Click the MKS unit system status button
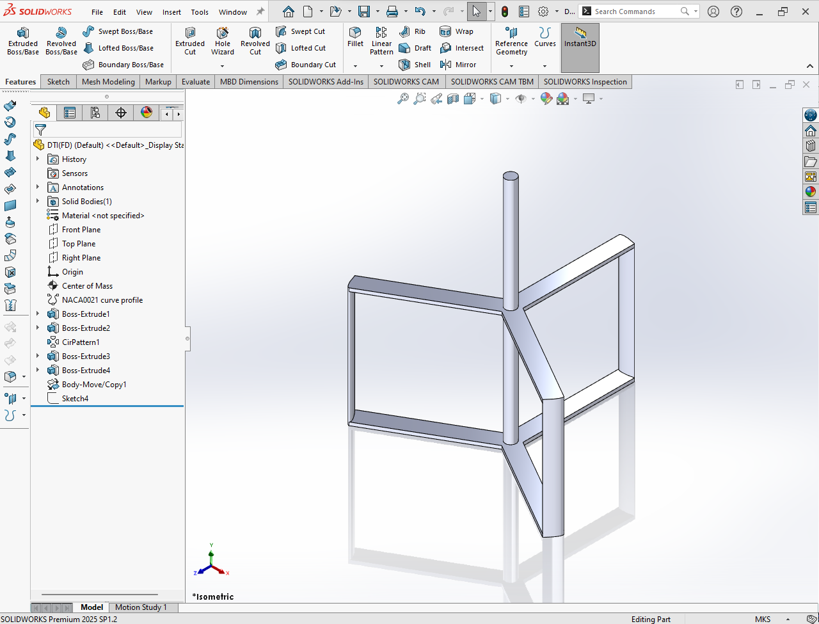This screenshot has height=624, width=819. 763,619
